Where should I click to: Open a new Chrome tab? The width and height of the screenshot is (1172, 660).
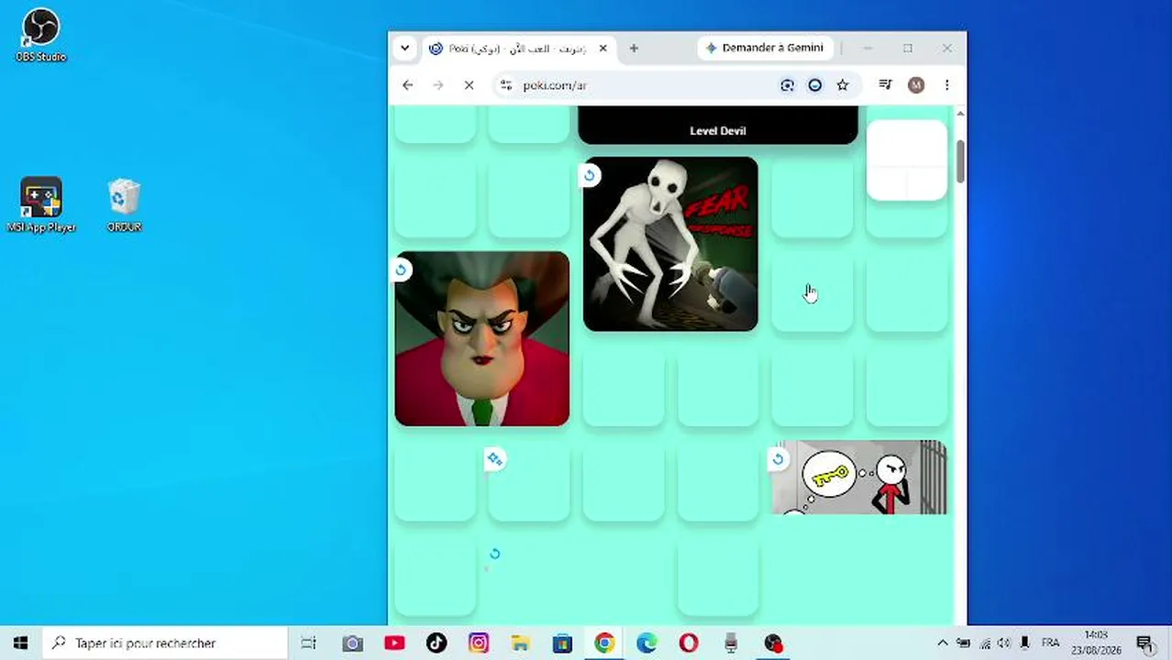click(634, 49)
